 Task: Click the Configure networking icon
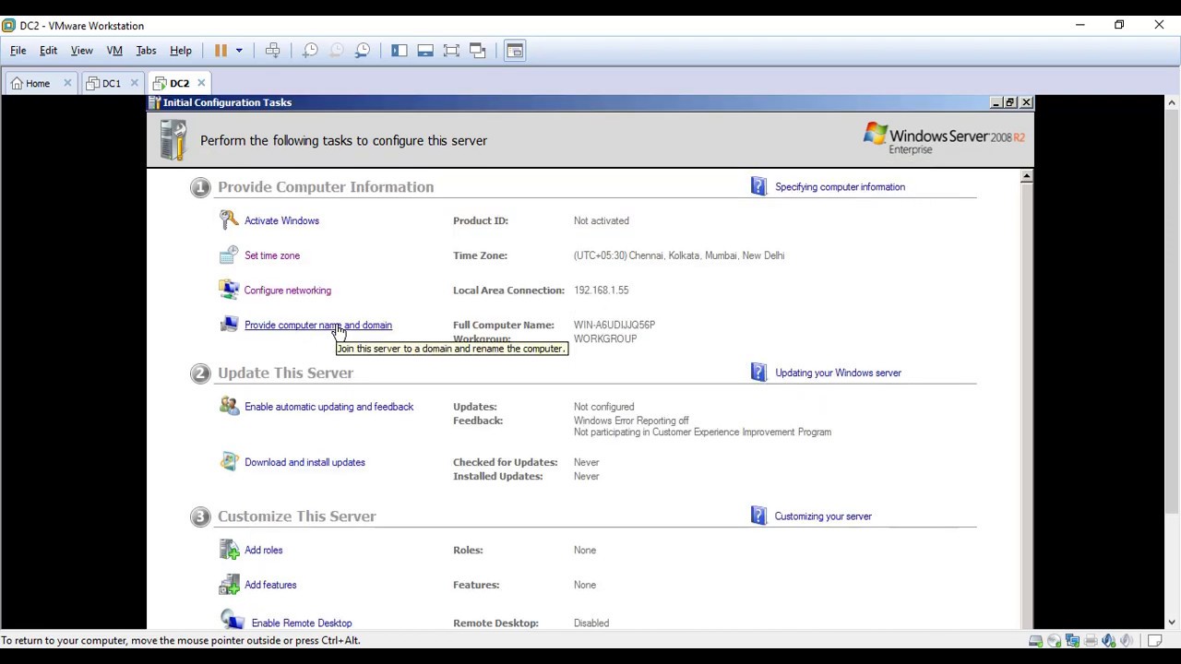click(229, 290)
